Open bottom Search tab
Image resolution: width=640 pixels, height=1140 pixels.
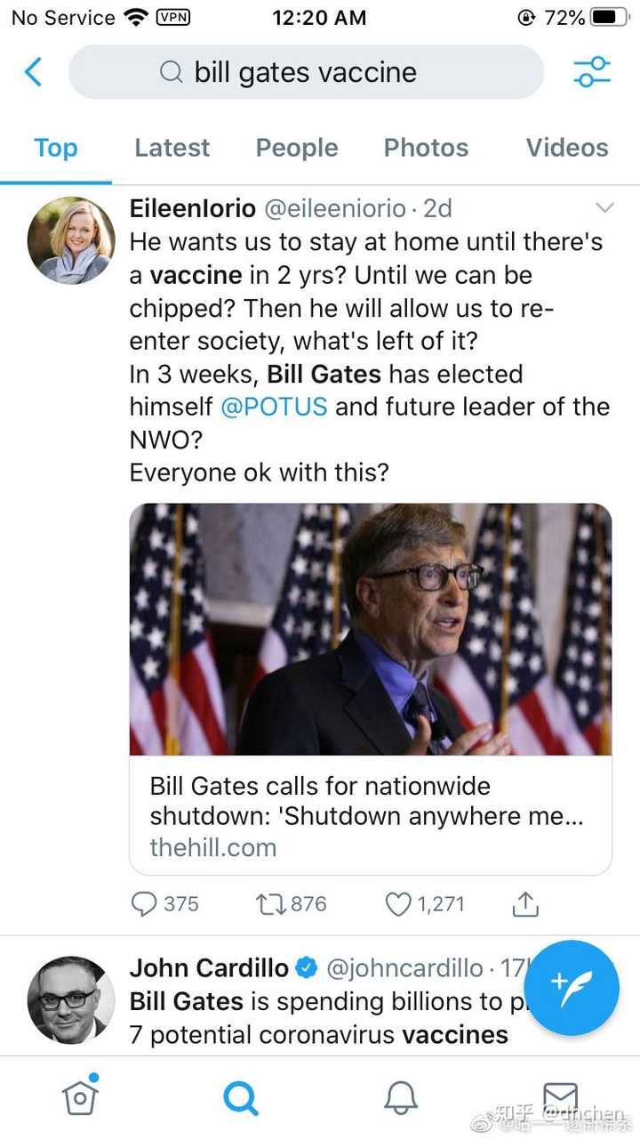click(240, 1098)
